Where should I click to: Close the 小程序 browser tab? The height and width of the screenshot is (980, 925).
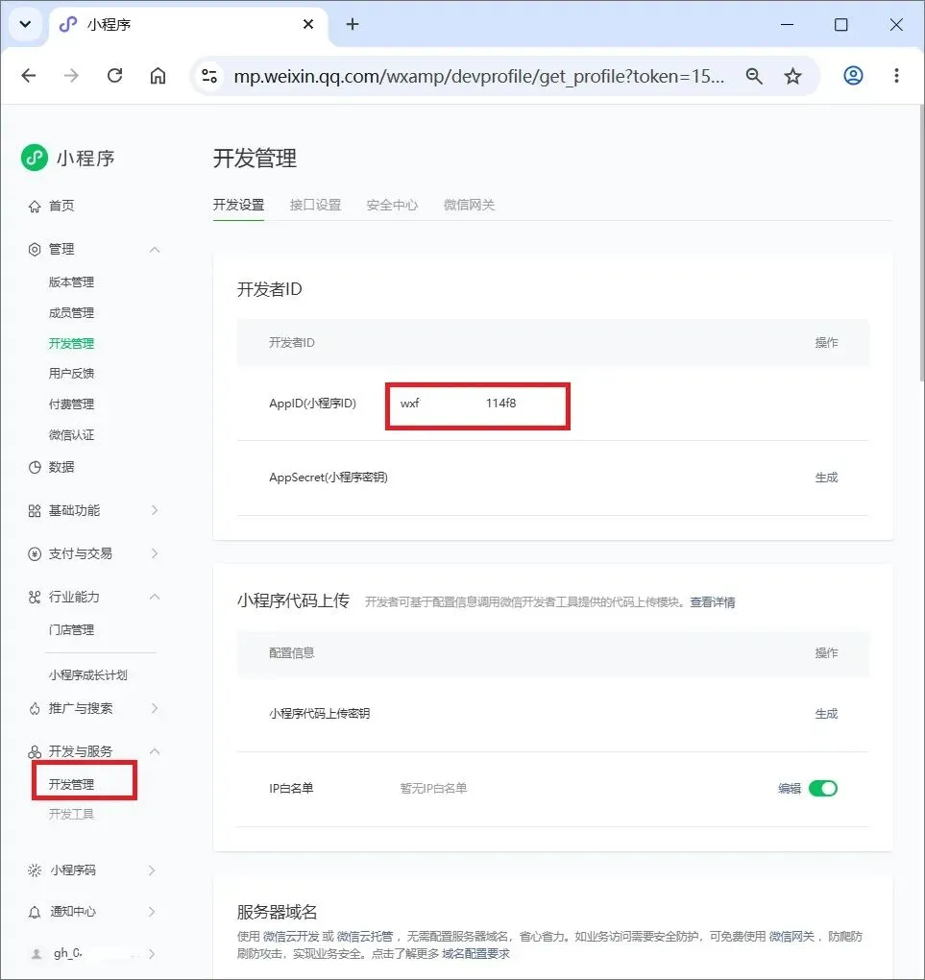click(x=308, y=24)
